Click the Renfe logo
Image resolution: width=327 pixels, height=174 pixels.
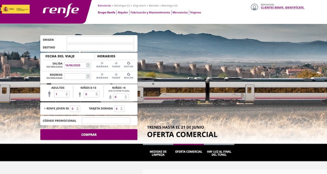point(61,10)
